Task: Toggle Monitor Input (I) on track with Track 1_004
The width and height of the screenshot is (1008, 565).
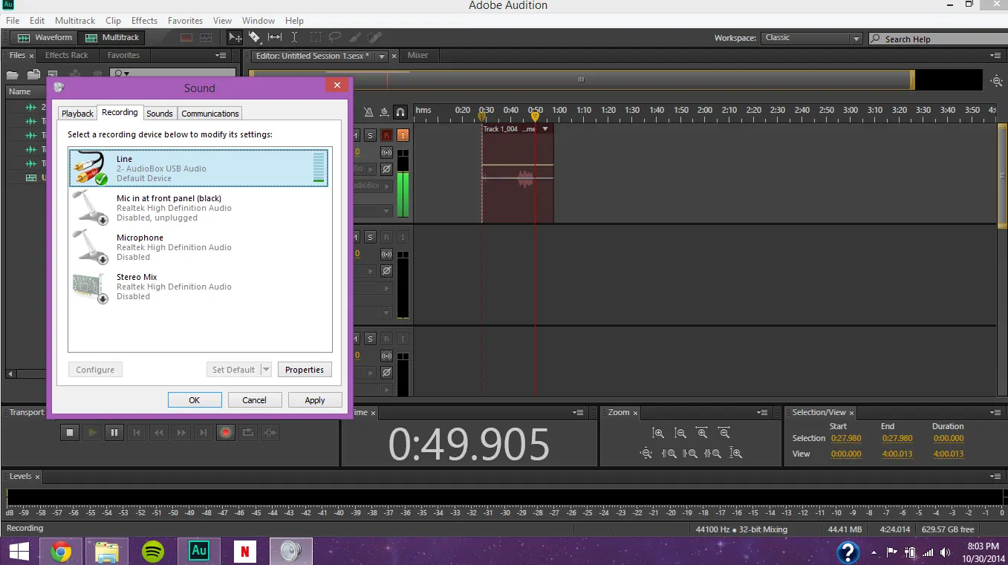Action: [403, 134]
